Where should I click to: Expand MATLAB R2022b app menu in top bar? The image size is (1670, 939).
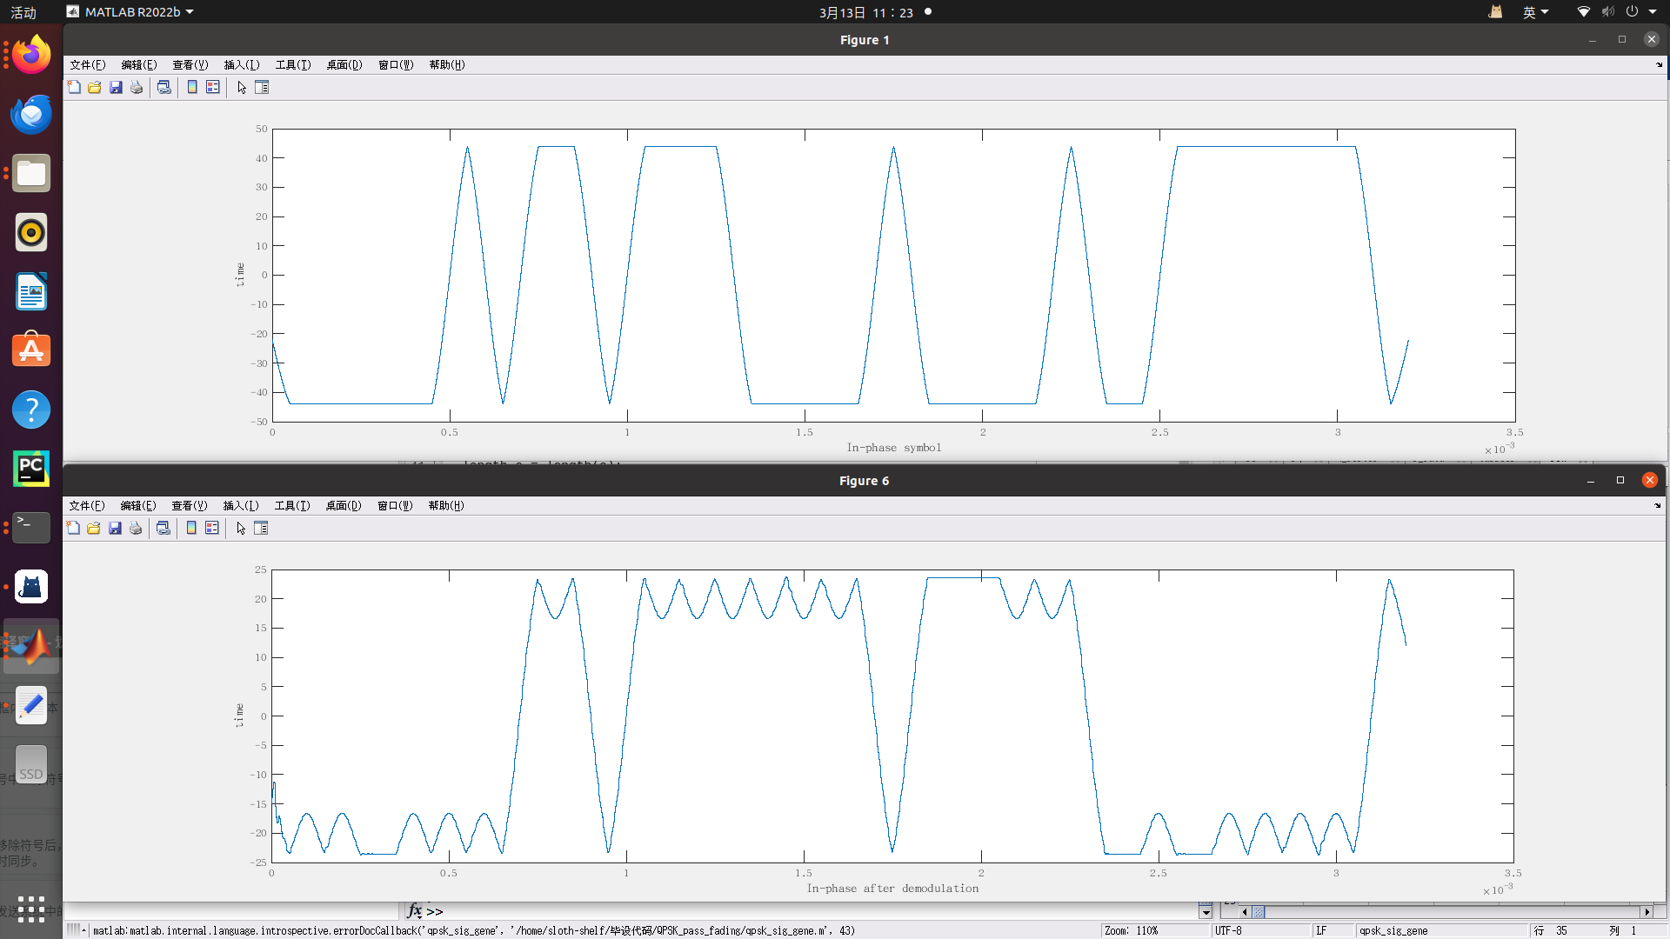(131, 12)
